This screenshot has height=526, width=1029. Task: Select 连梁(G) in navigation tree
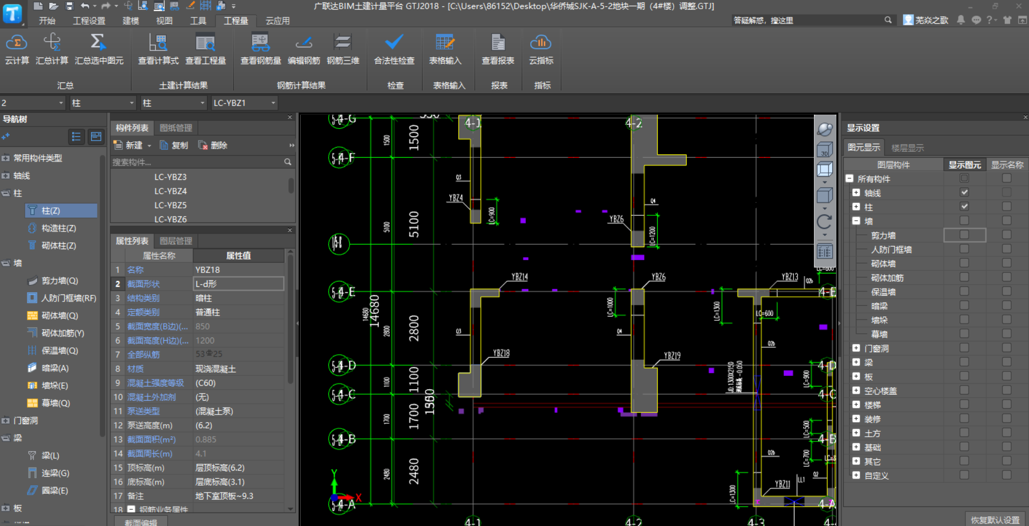pos(56,473)
